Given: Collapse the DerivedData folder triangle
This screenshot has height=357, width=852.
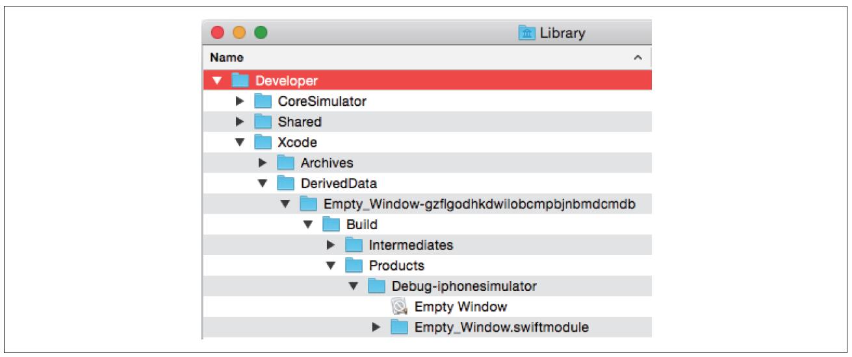Looking at the screenshot, I should (263, 183).
